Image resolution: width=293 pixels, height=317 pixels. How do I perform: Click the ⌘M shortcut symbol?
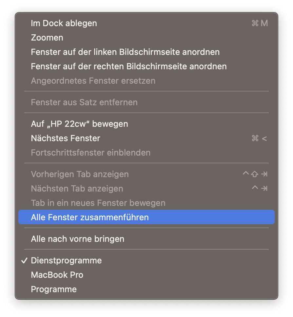pos(260,24)
